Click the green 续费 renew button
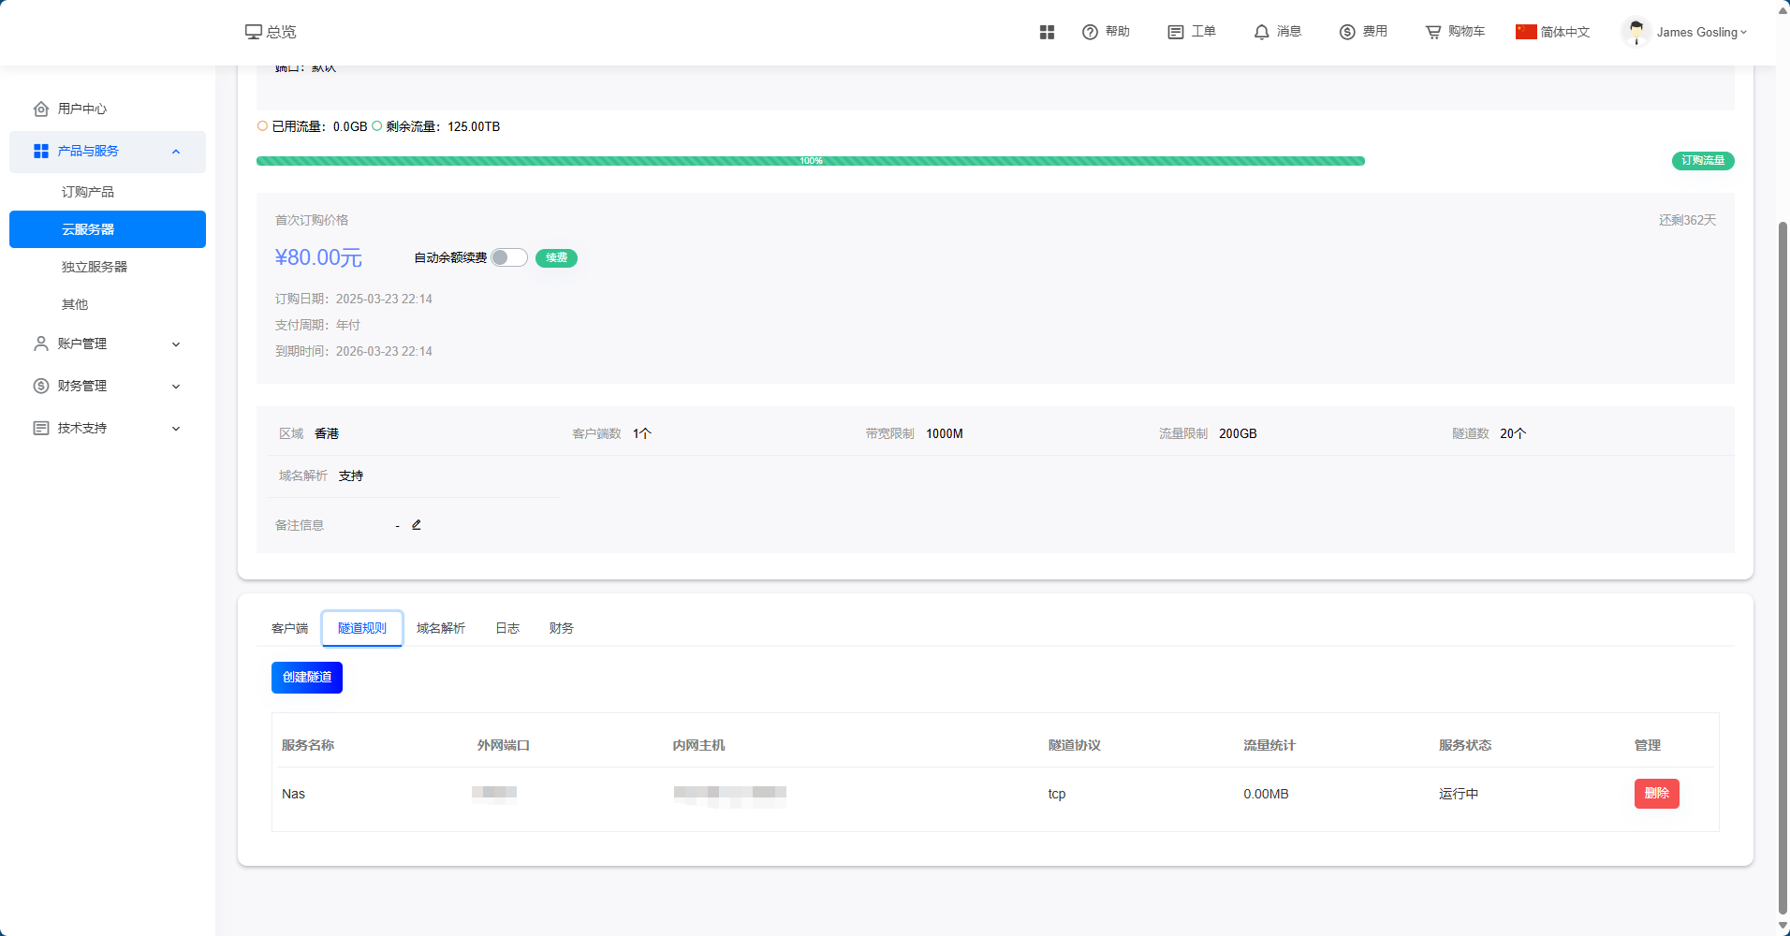 pyautogui.click(x=556, y=257)
